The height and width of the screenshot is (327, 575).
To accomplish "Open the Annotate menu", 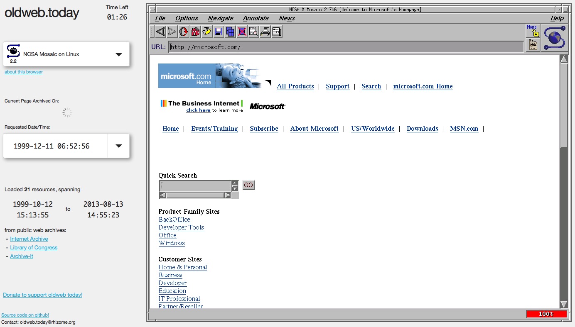I will (x=256, y=18).
